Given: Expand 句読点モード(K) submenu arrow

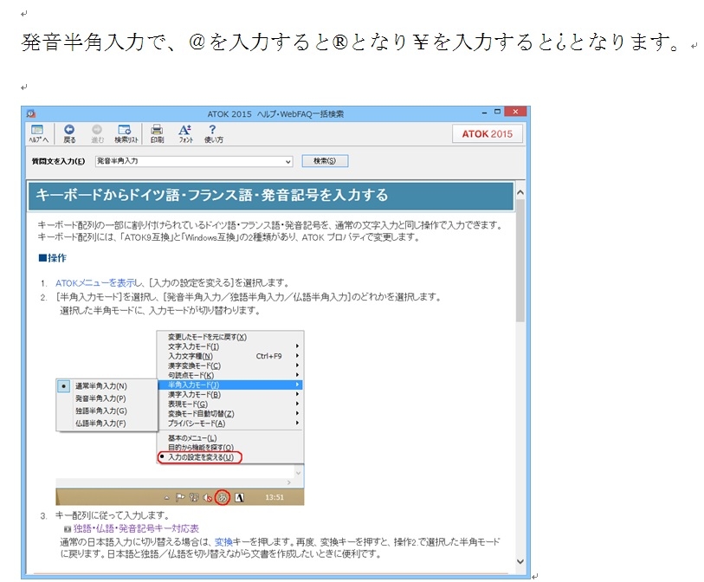Looking at the screenshot, I should point(297,375).
